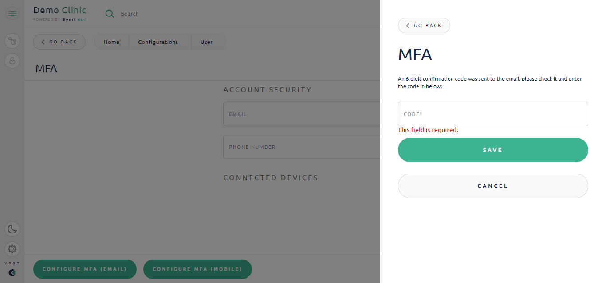Click Configure MFA (Email) button

click(85, 269)
